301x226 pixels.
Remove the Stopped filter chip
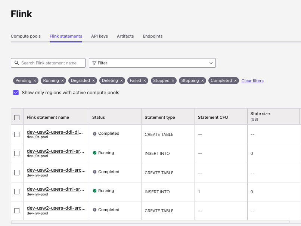(x=173, y=81)
